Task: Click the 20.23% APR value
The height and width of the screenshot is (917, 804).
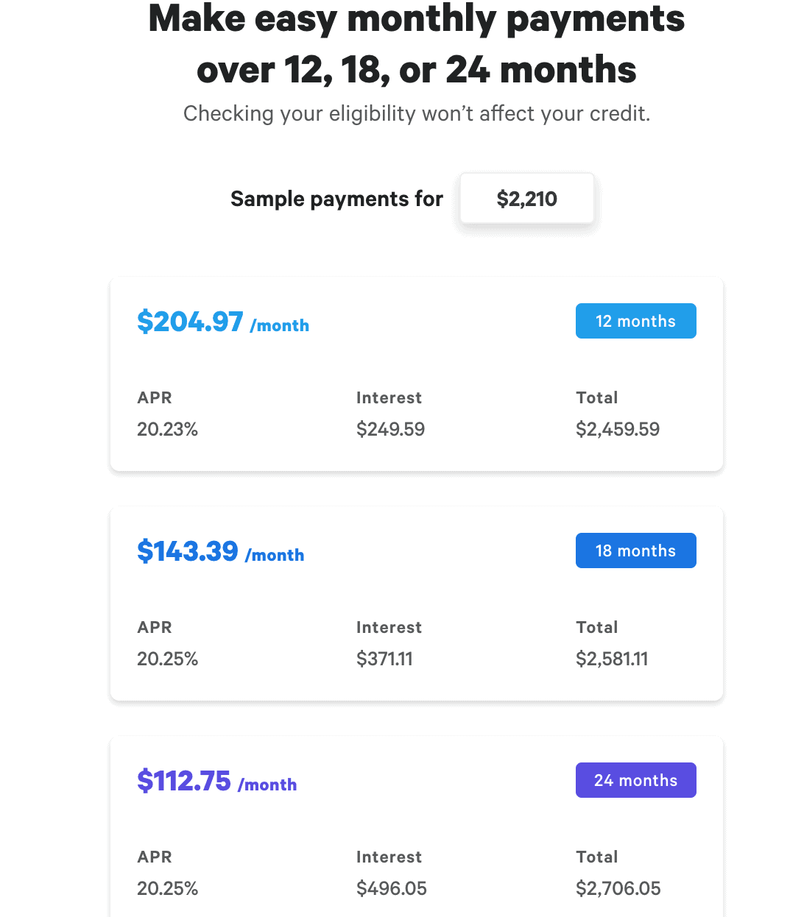Action: [167, 429]
